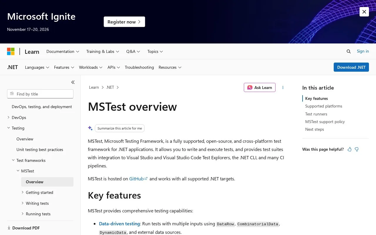Click the Sign in link
Viewport: 376px width, 235px height.
(363, 51)
